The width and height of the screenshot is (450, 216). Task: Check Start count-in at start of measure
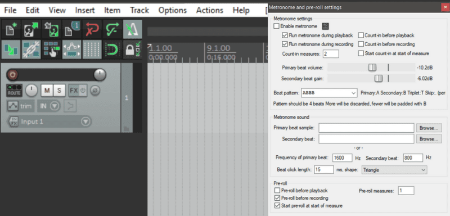tap(361, 53)
